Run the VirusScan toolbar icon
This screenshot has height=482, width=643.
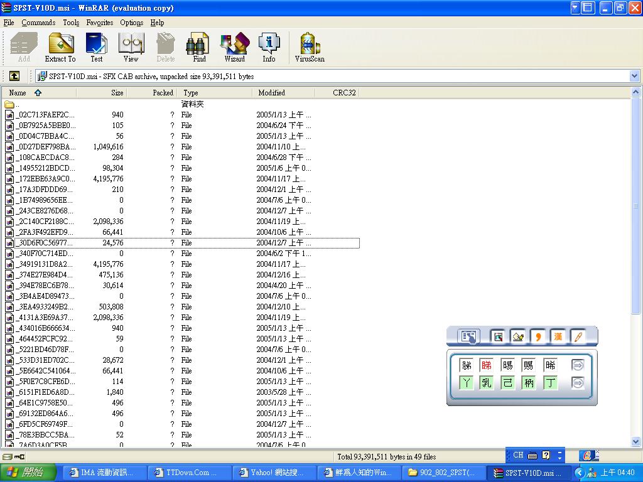point(308,46)
